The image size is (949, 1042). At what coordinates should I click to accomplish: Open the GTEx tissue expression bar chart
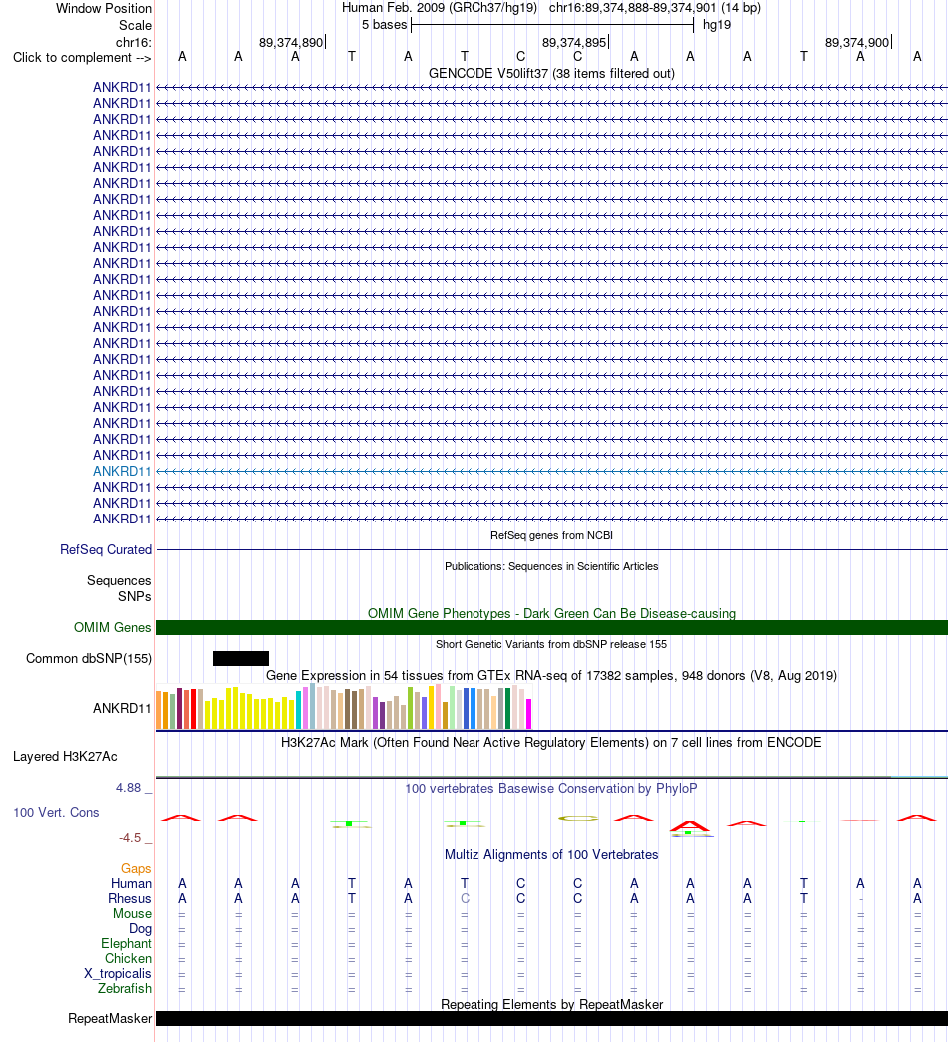click(x=345, y=707)
